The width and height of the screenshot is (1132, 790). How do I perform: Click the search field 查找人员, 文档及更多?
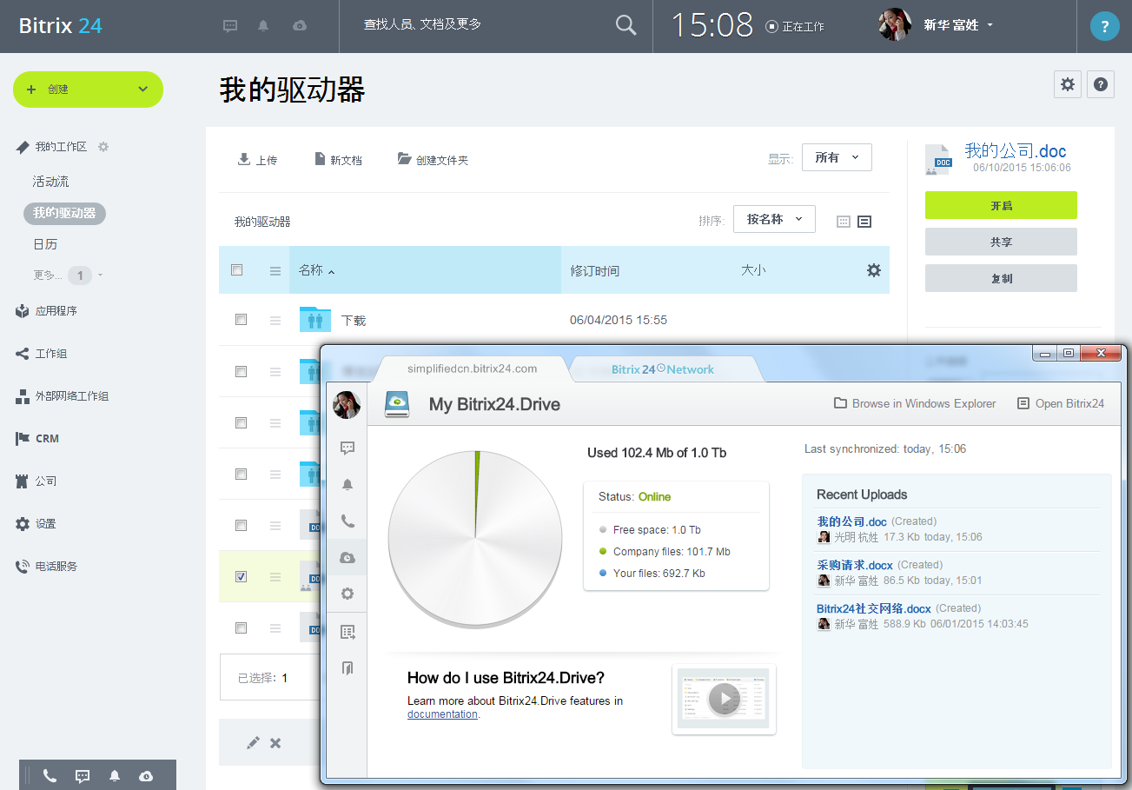pyautogui.click(x=476, y=25)
